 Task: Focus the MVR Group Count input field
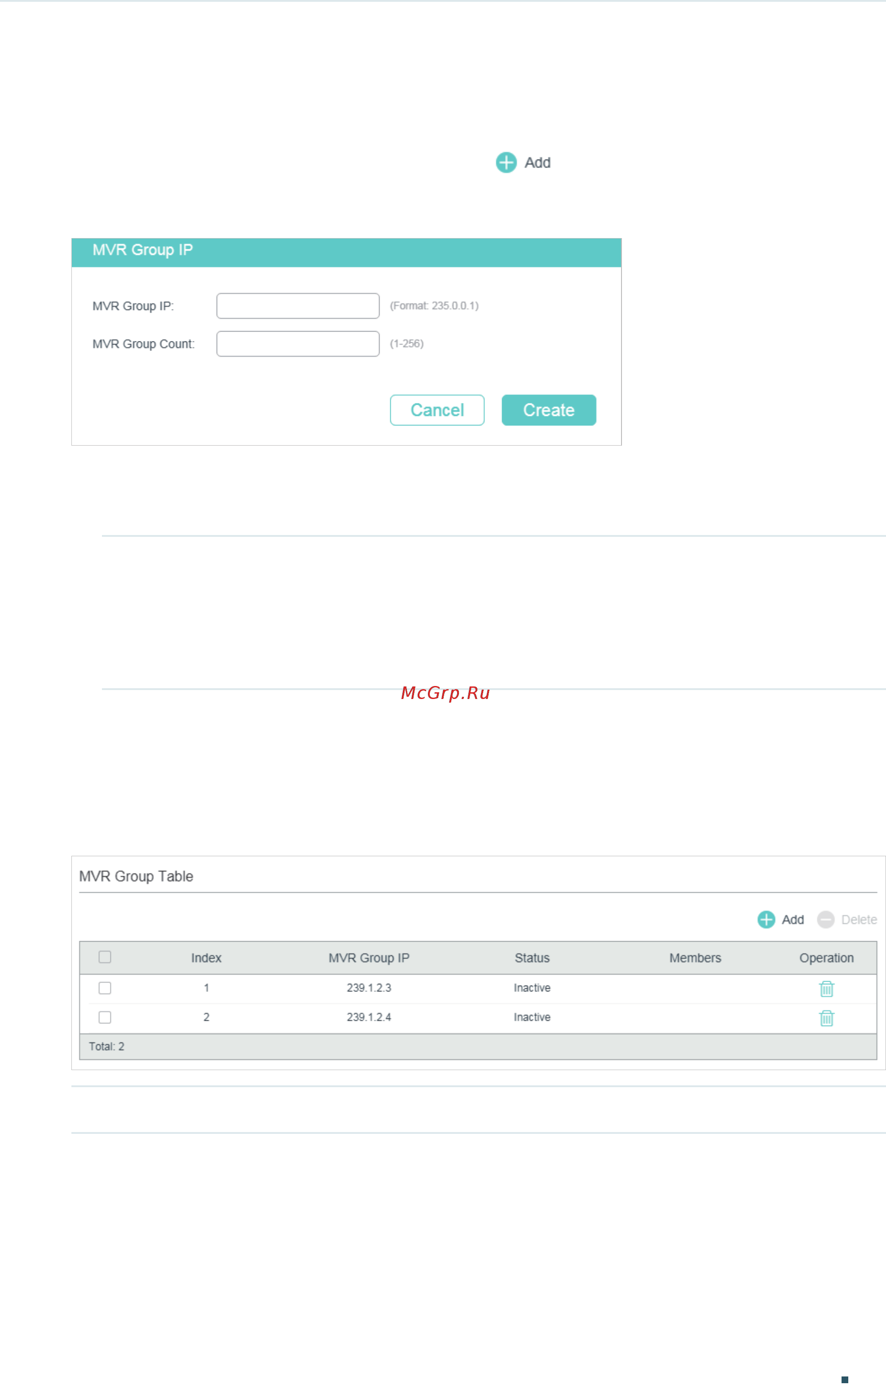point(298,344)
